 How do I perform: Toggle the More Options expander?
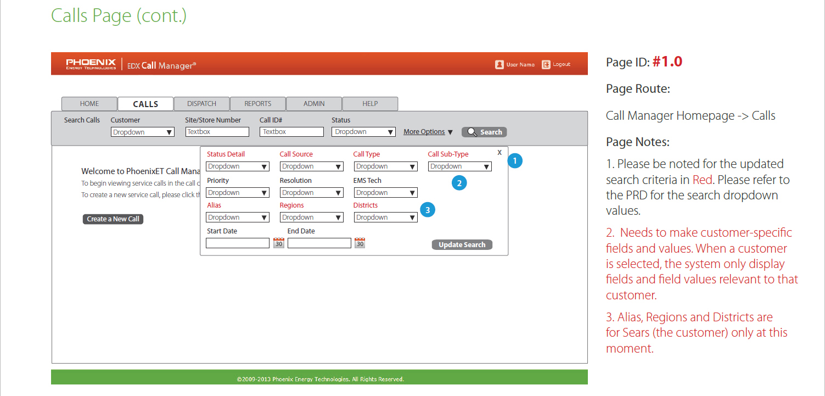(x=428, y=132)
